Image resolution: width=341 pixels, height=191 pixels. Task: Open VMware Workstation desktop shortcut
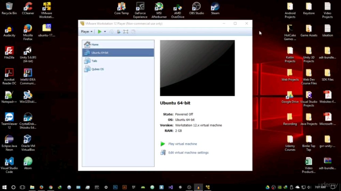46,11
